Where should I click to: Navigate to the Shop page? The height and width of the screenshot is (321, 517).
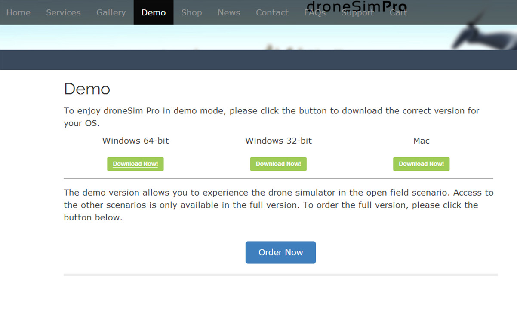point(191,12)
